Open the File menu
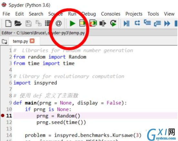 (x=6, y=14)
